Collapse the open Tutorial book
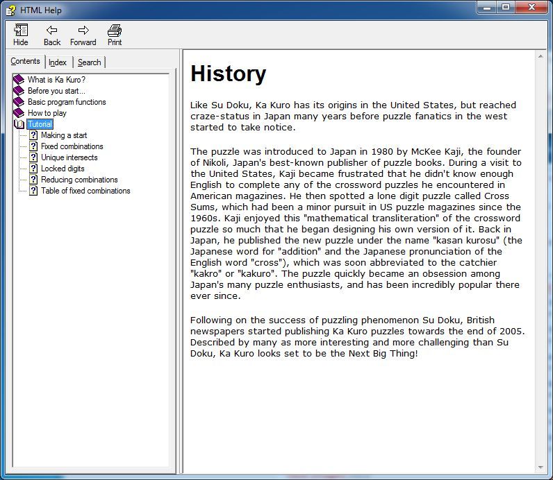 coord(19,124)
